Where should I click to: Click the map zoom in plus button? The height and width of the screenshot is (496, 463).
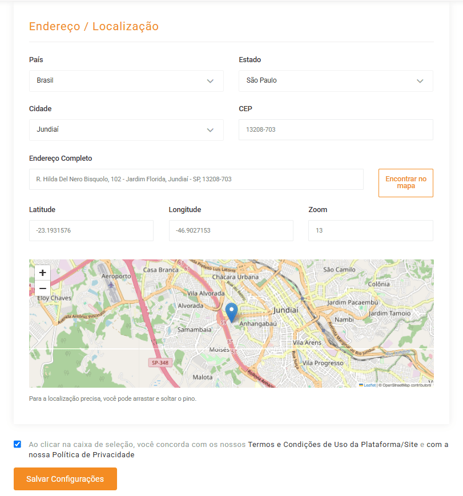[x=43, y=273]
